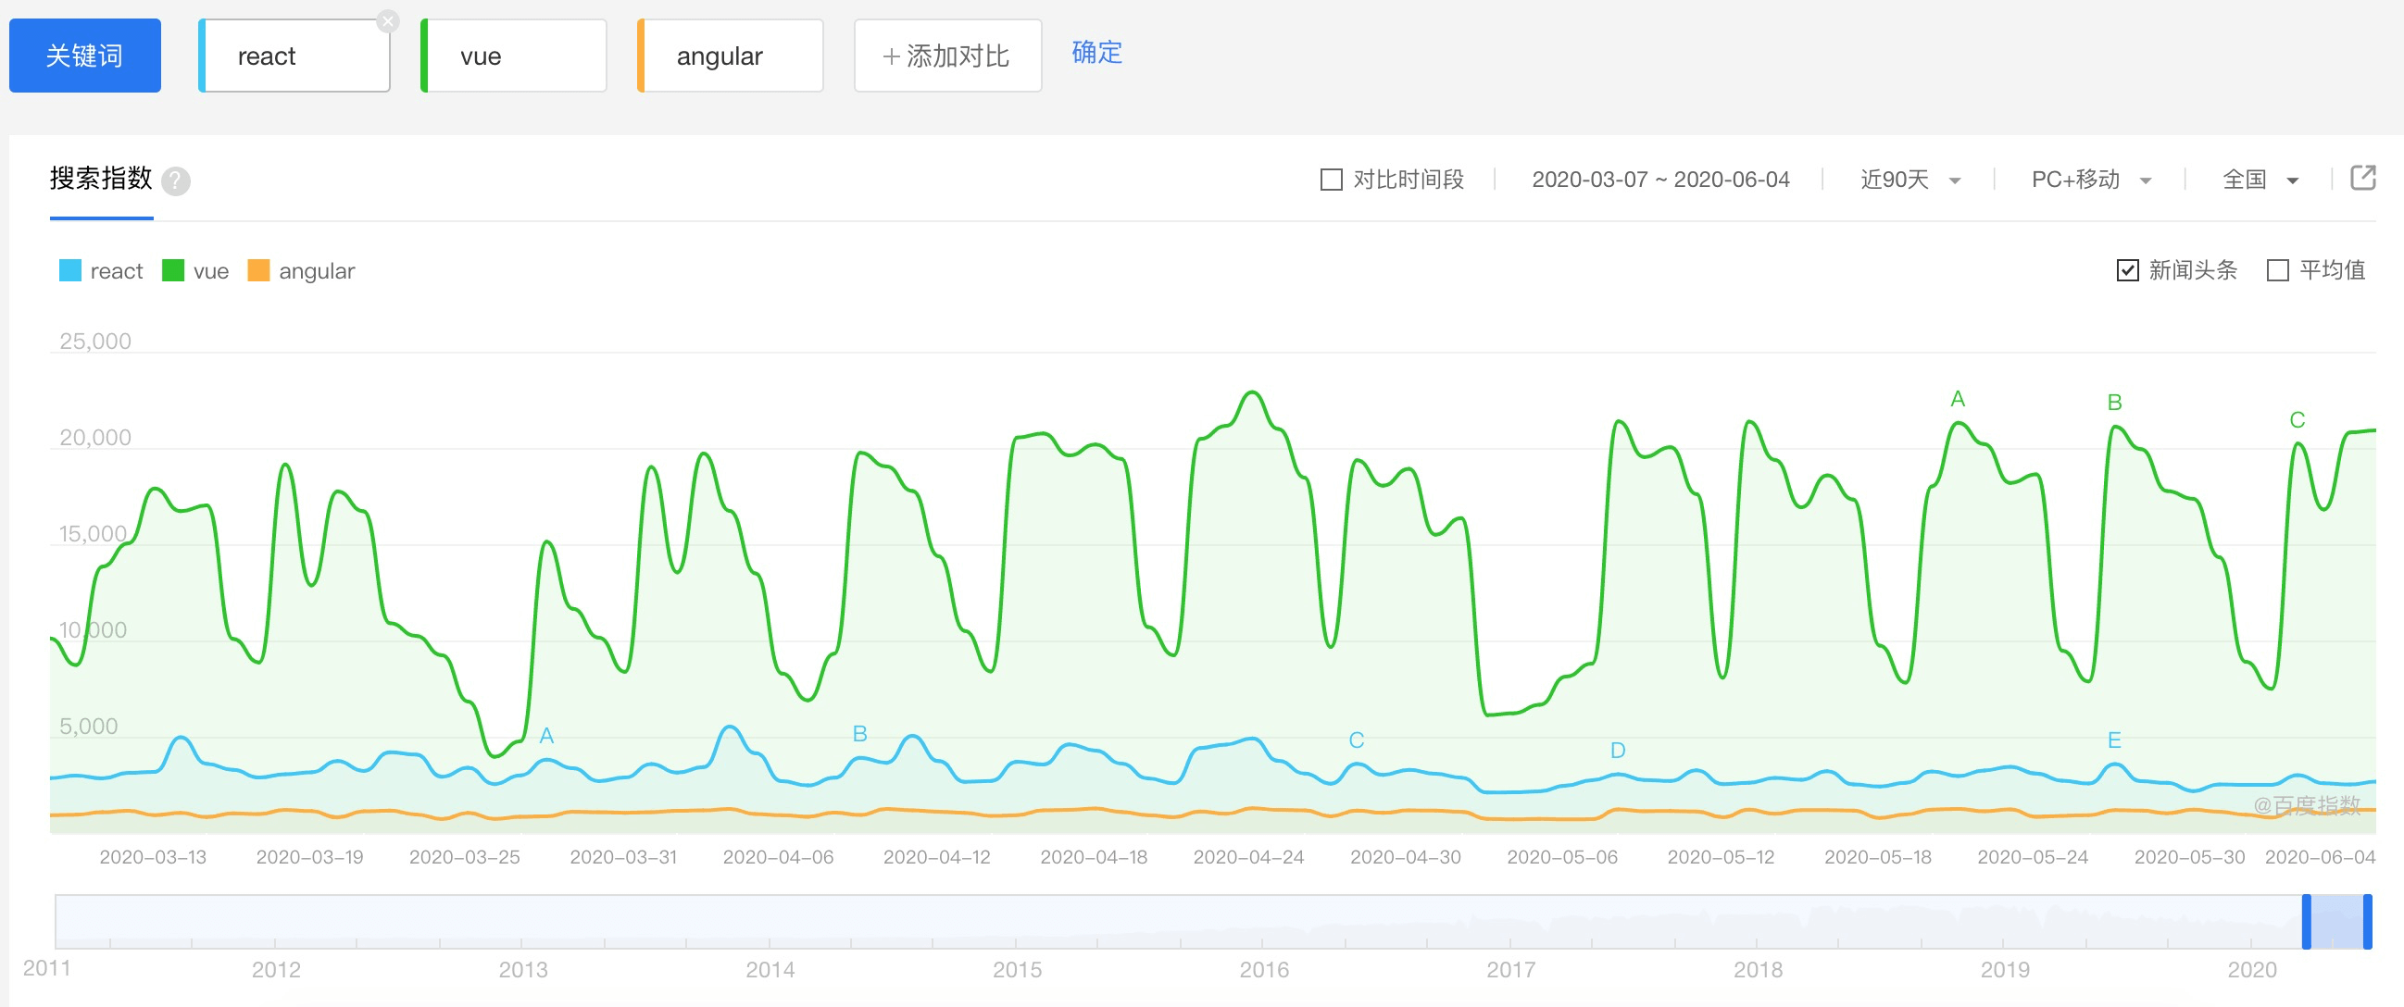Image resolution: width=2404 pixels, height=1007 pixels.
Task: Click the left handle of the timeline range slider
Action: pyautogui.click(x=2306, y=921)
